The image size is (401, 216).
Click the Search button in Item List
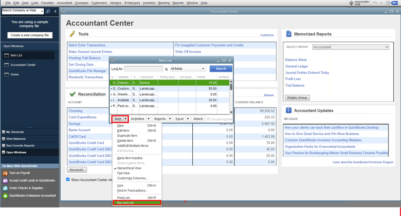(x=221, y=69)
